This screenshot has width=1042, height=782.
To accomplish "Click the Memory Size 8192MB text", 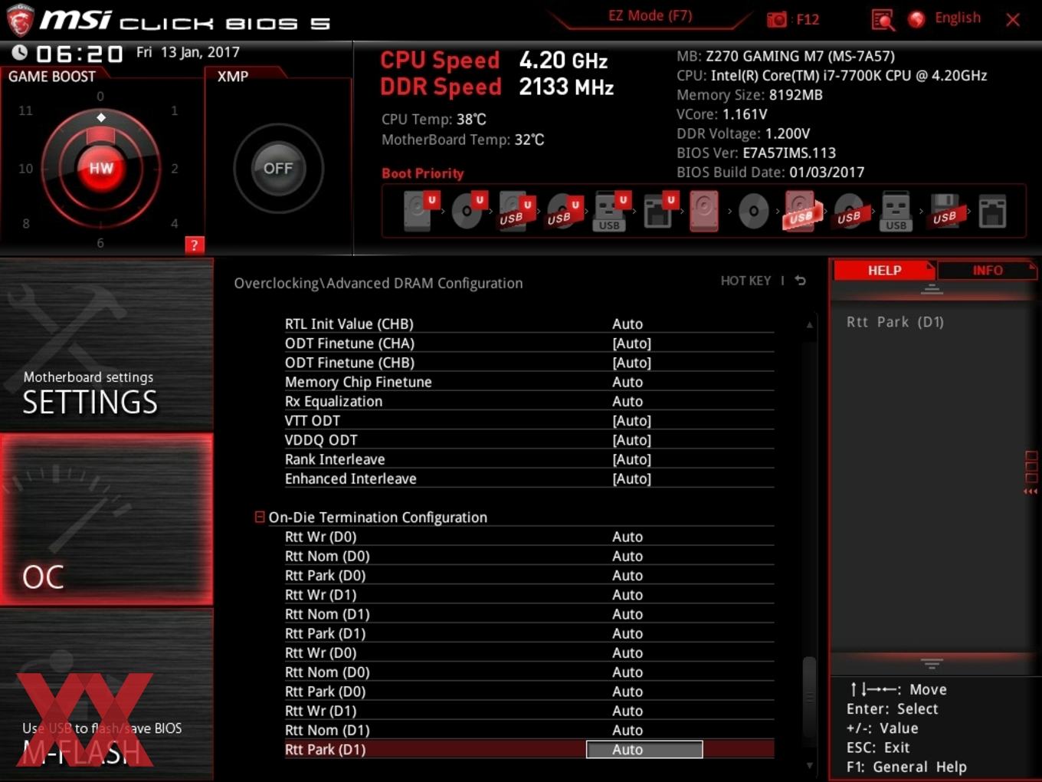I will click(749, 95).
